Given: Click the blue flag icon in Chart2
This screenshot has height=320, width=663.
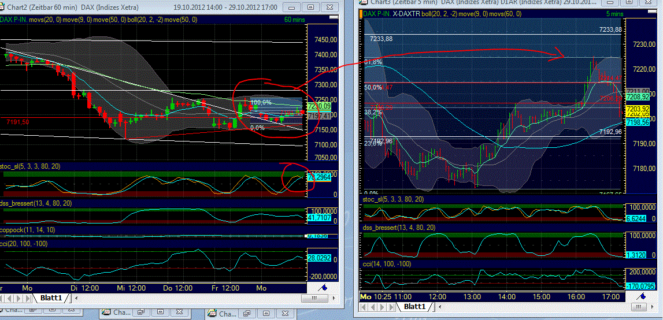Looking at the screenshot, I should [x=324, y=288].
